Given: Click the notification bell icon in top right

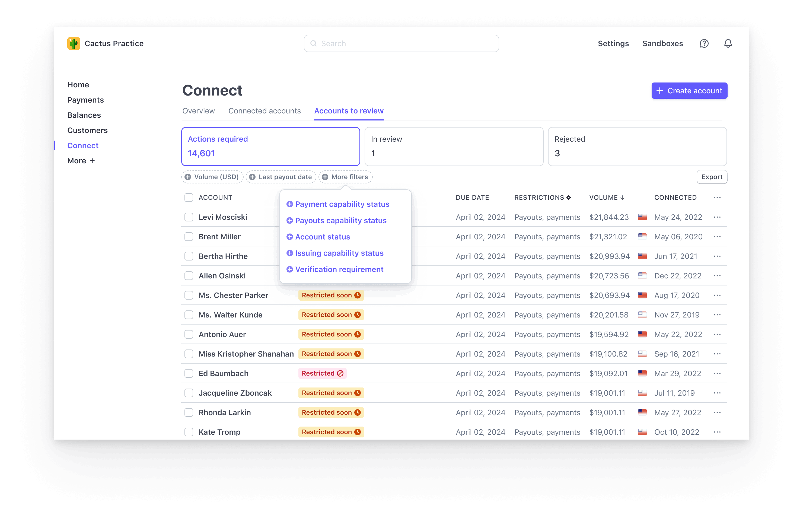Looking at the screenshot, I should point(728,43).
